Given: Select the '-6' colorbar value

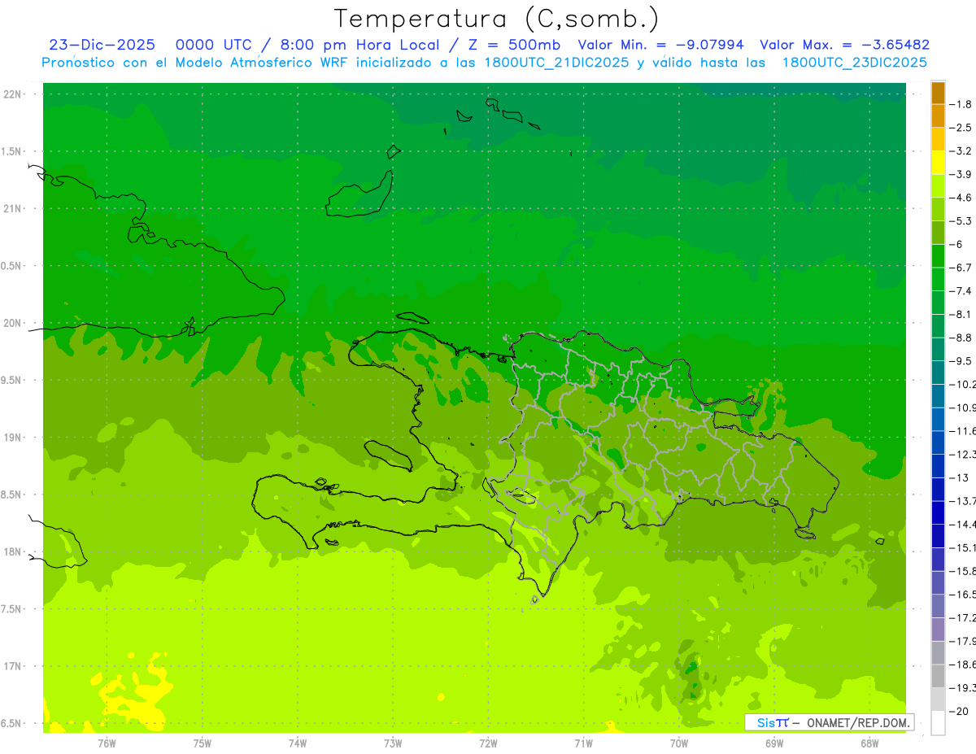Looking at the screenshot, I should [x=958, y=244].
